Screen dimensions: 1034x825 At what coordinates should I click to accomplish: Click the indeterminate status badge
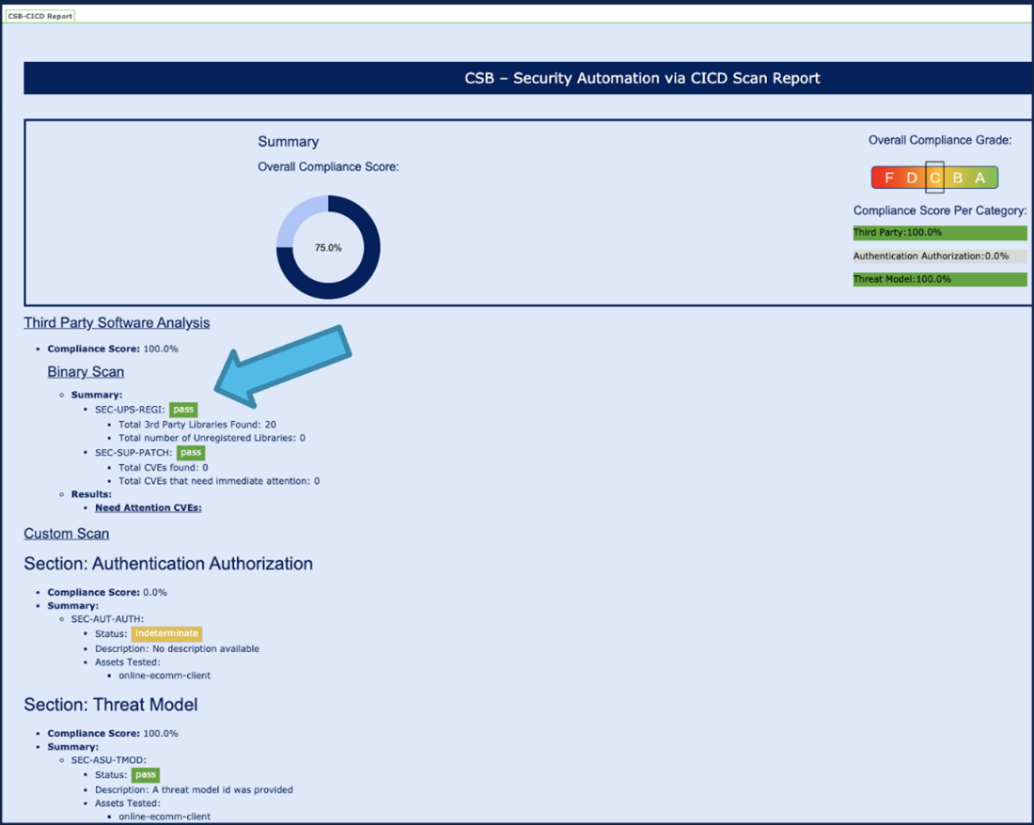(166, 634)
